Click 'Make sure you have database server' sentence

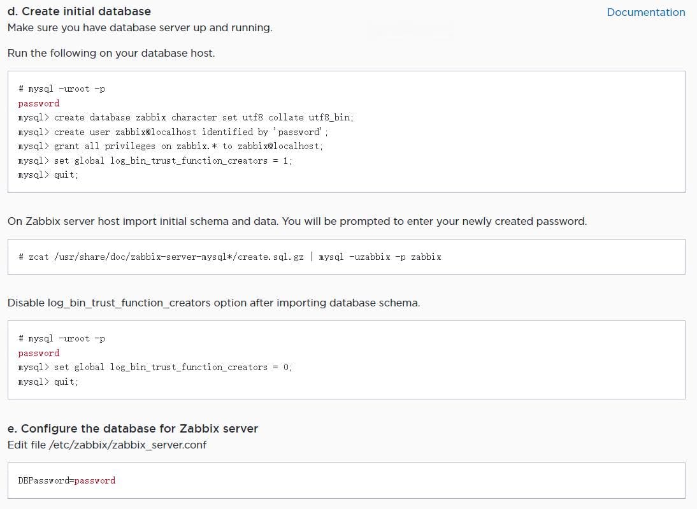click(x=140, y=27)
